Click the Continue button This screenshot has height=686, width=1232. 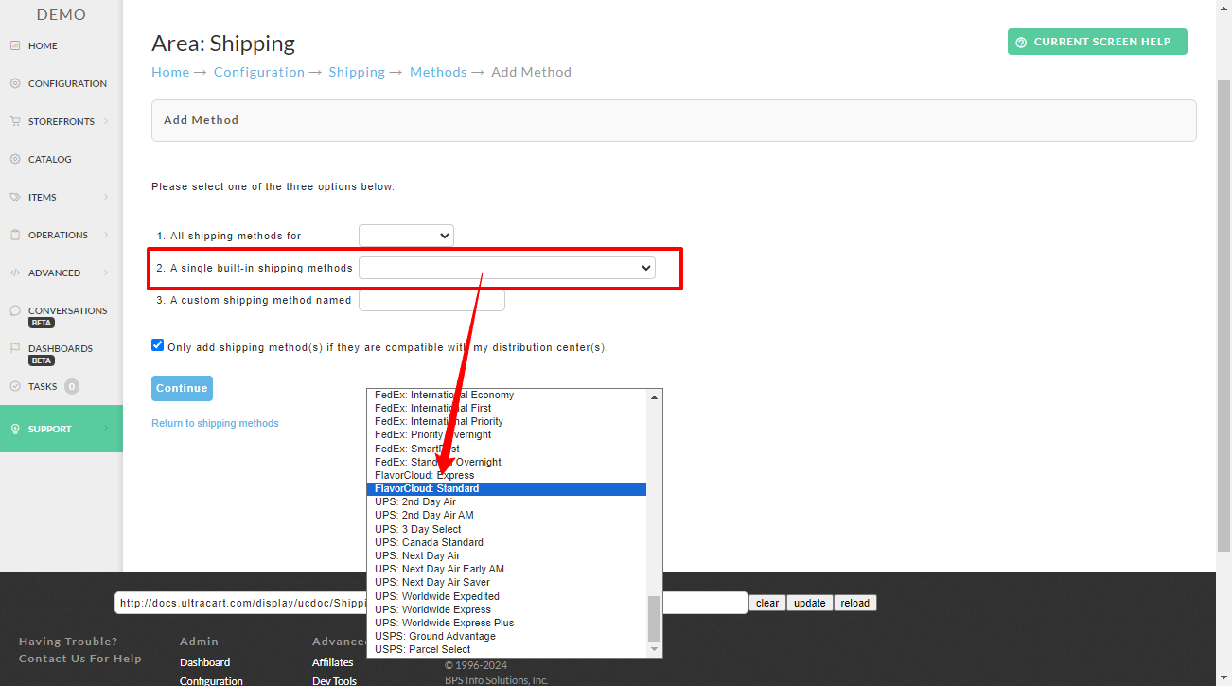click(x=182, y=388)
